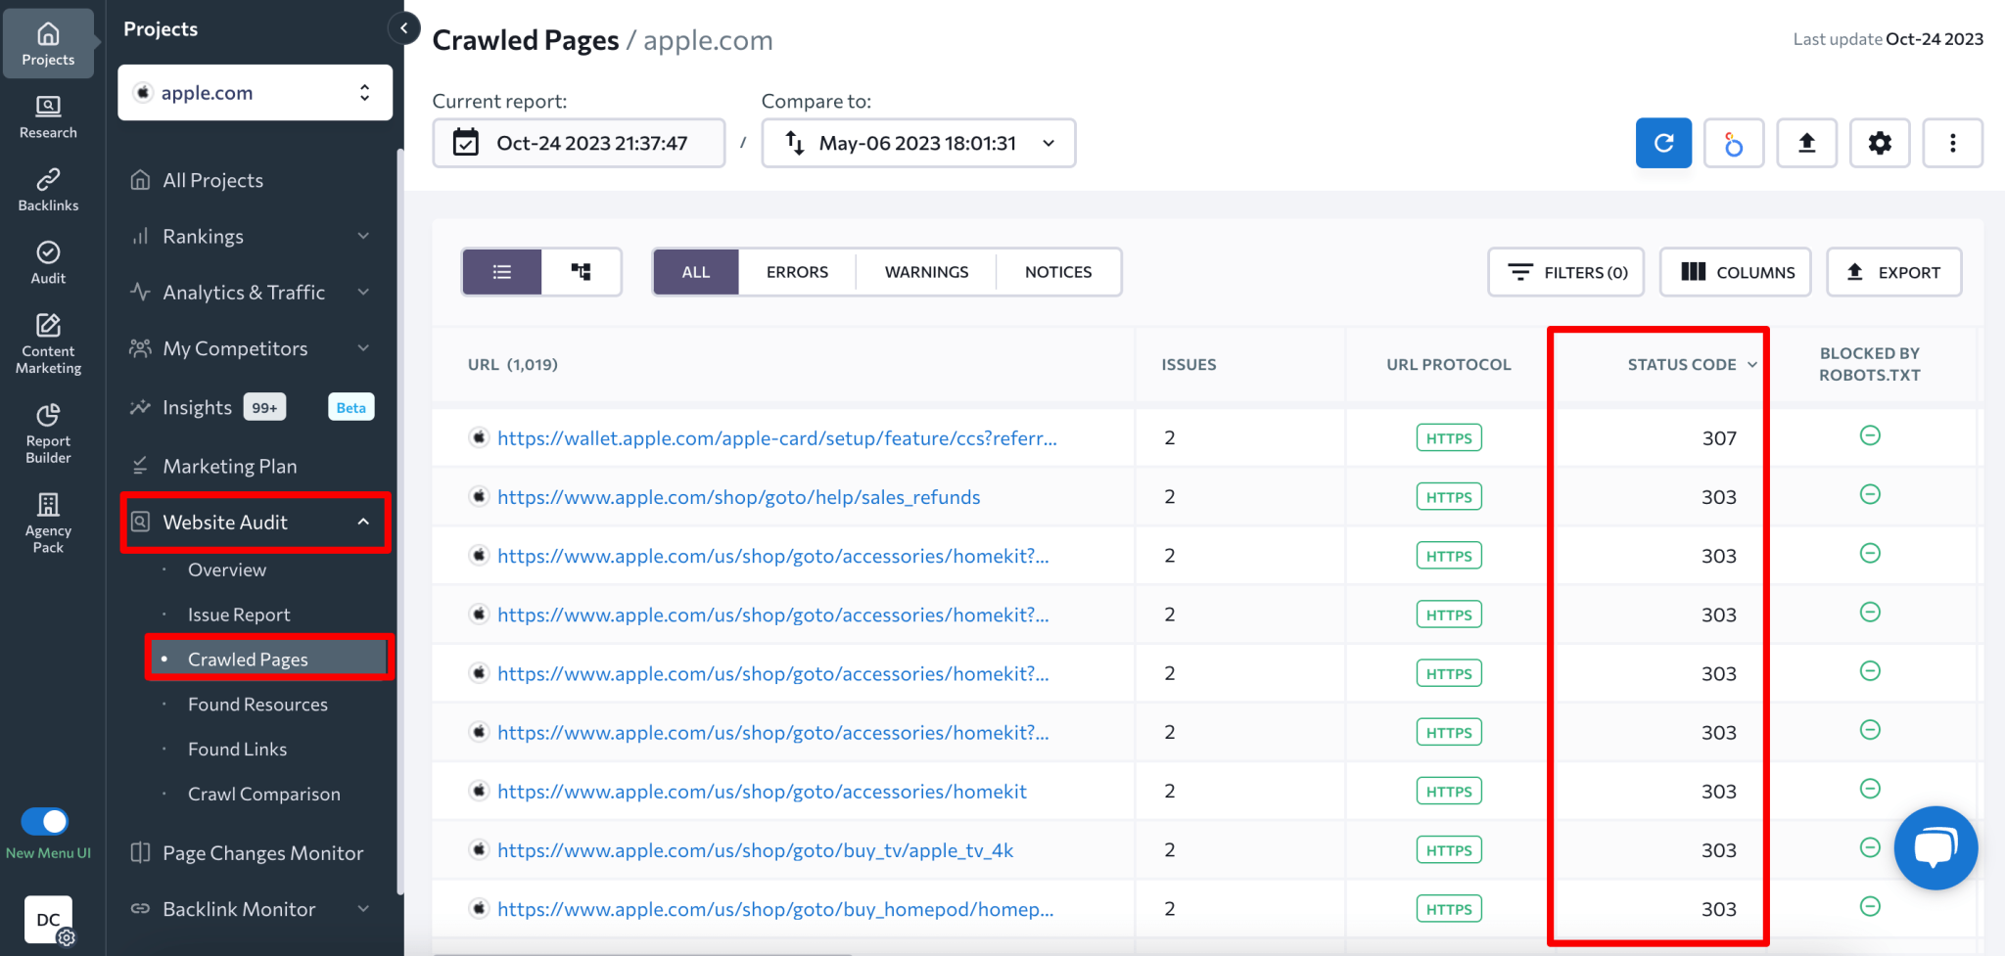Expand the Analytics & Traffic menu

[243, 292]
